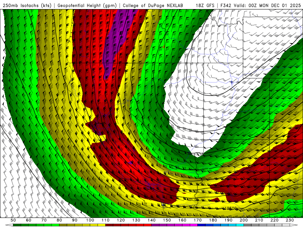Click the "70" color scale label
This screenshot has width=303, height=227.
click(x=44, y=220)
